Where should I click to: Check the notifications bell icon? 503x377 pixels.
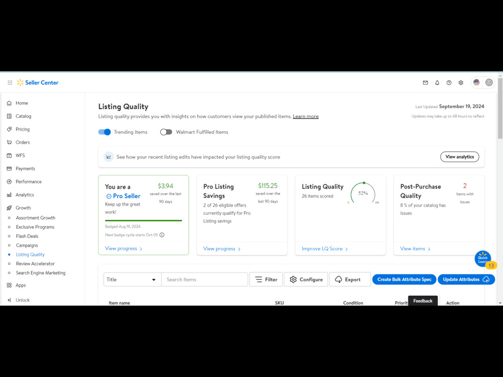pyautogui.click(x=437, y=82)
